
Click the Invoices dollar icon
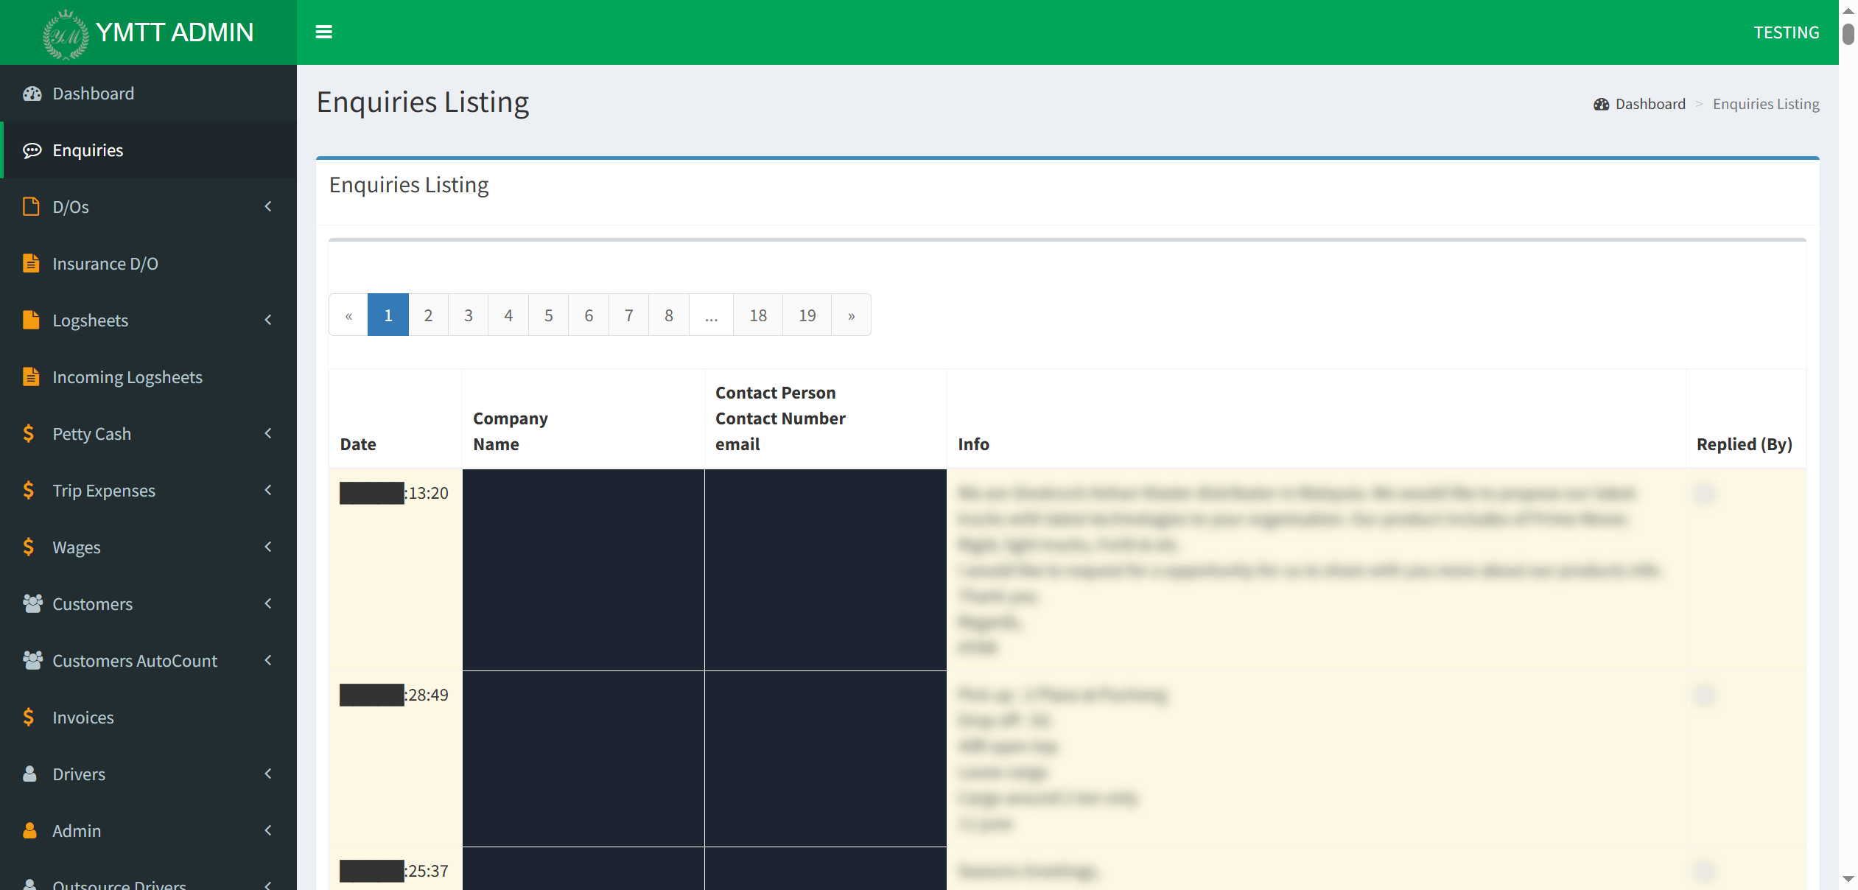click(29, 717)
